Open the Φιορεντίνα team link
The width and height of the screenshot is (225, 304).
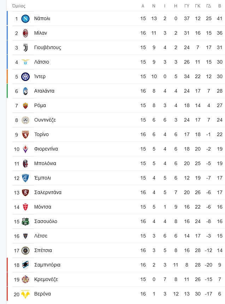click(x=46, y=149)
